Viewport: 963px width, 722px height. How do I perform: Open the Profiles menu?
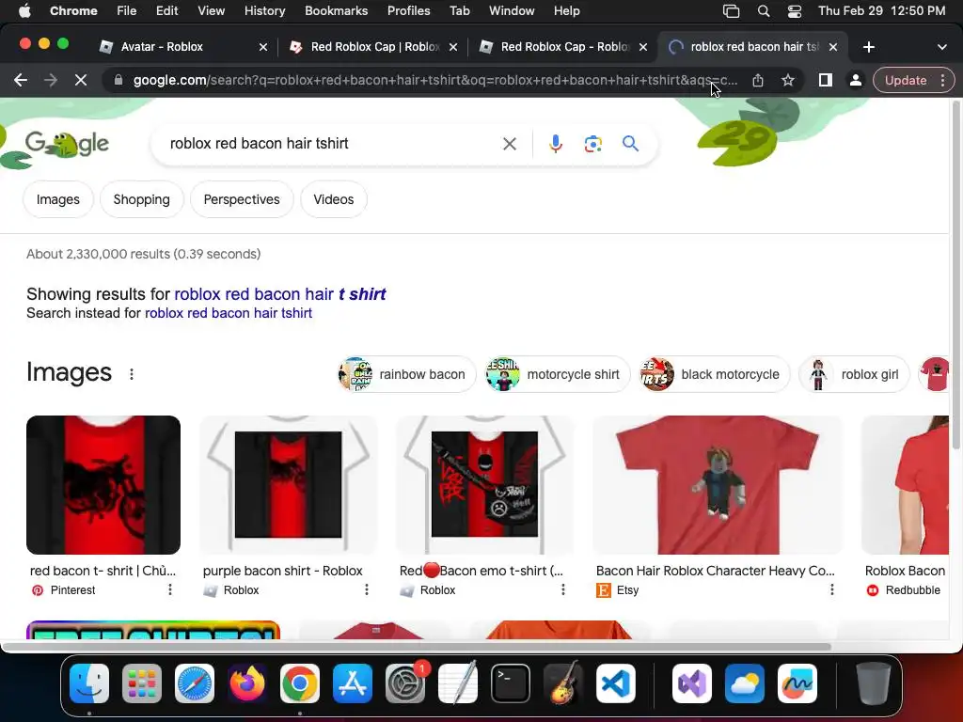(x=408, y=11)
